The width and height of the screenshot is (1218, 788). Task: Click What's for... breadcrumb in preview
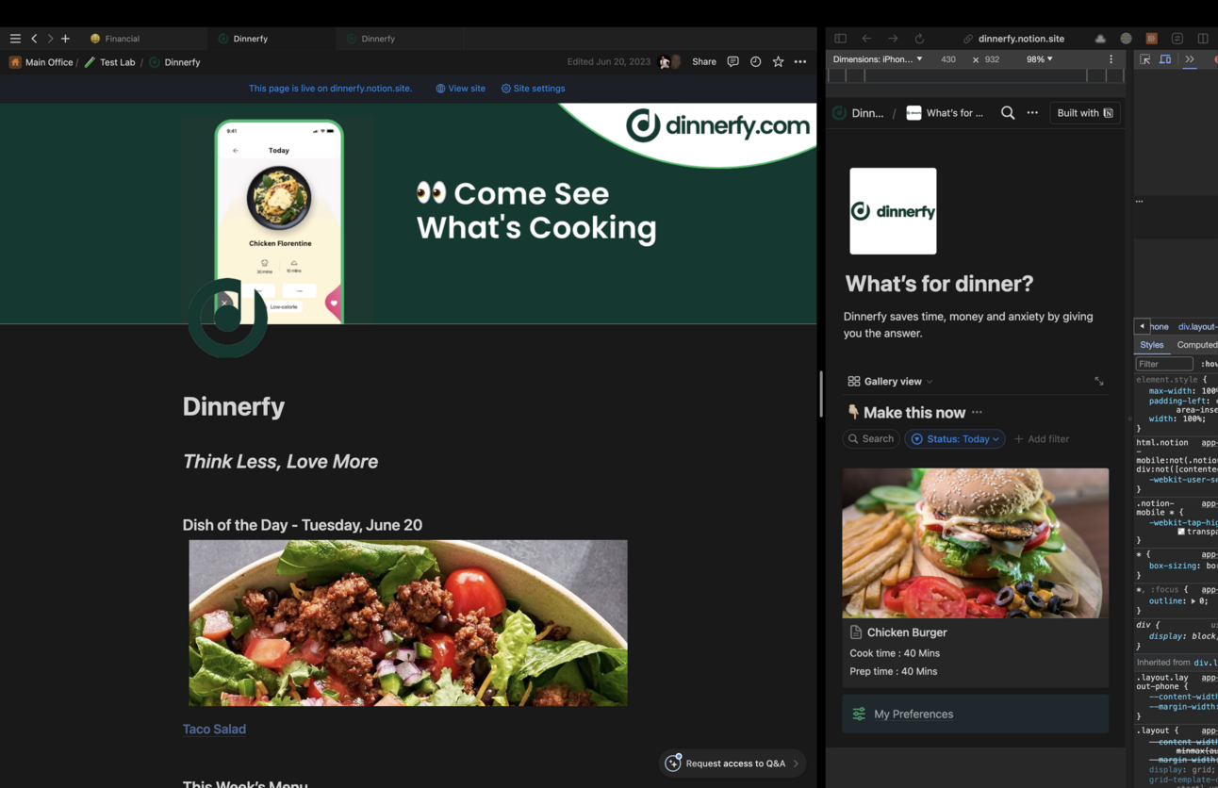(x=945, y=113)
